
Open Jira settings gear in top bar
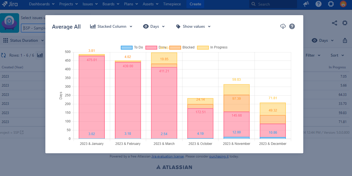331,4
